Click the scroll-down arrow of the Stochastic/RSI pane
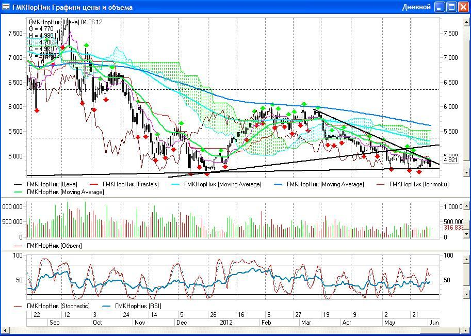This screenshot has height=336, width=471. pyautogui.click(x=466, y=295)
